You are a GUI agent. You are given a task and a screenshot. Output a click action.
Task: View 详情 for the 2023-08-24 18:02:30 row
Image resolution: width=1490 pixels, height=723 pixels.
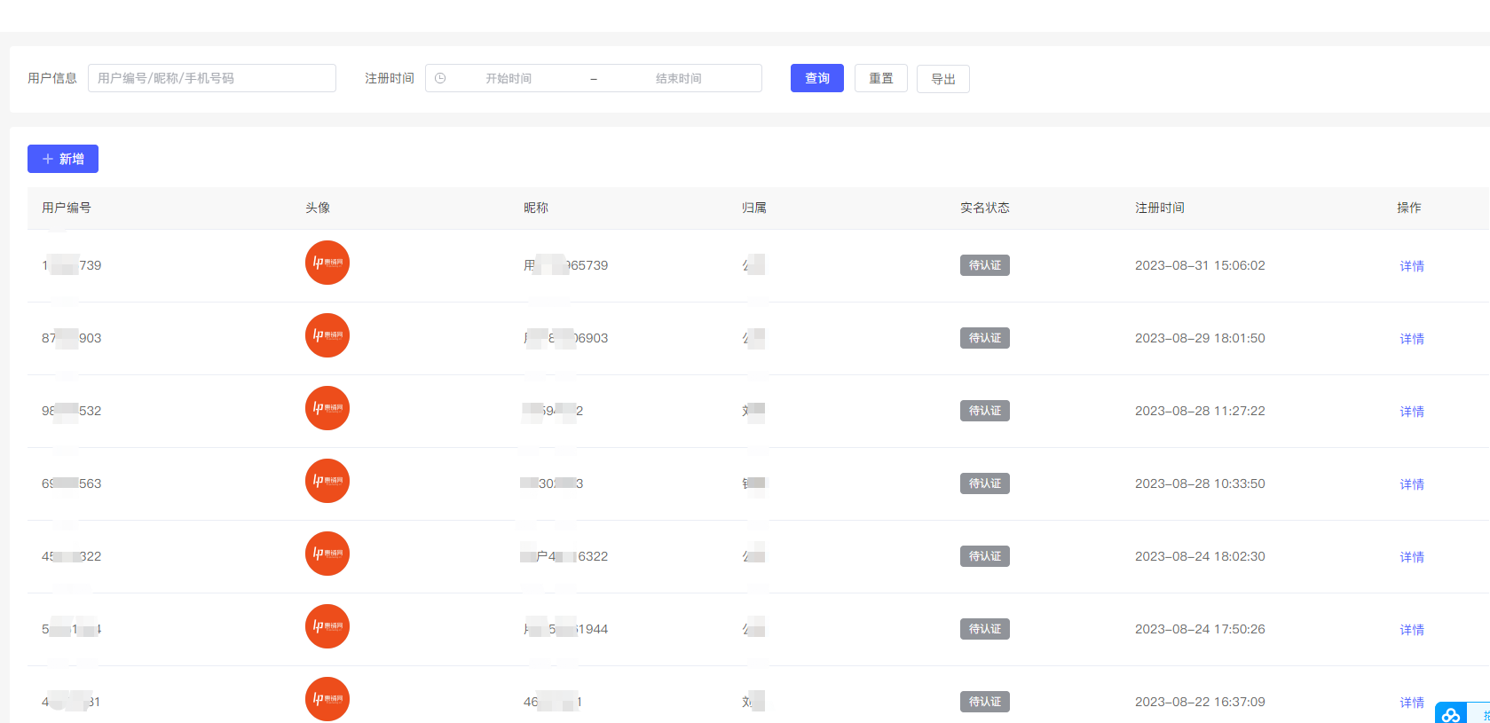[x=1412, y=557]
